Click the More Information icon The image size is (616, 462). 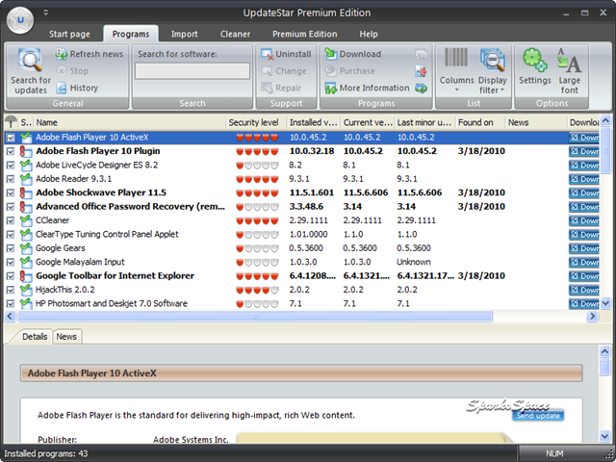click(x=331, y=88)
